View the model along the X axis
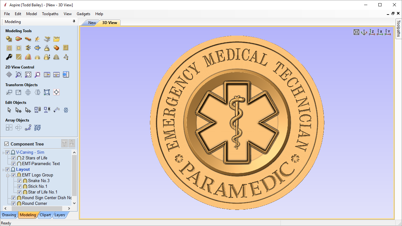 [x=380, y=32]
